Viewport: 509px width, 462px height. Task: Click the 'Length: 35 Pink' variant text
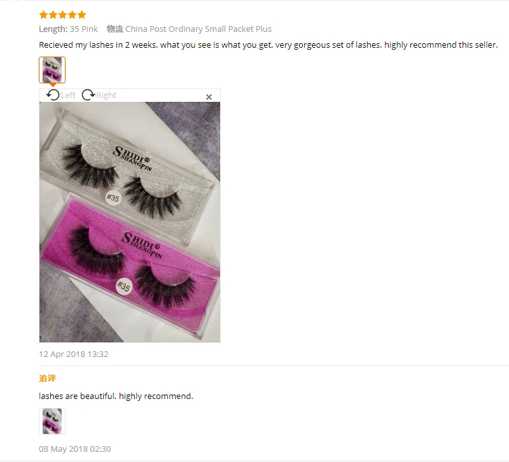[x=68, y=29]
